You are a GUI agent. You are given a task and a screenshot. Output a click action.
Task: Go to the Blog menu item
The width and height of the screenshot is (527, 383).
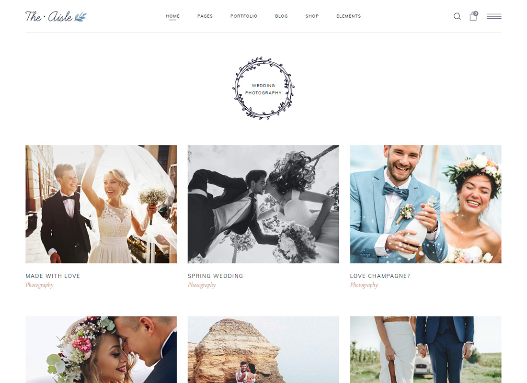(281, 16)
